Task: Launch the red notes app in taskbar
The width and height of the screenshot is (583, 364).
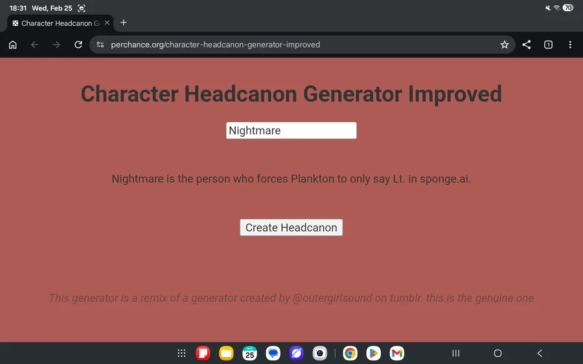Action: [x=203, y=353]
